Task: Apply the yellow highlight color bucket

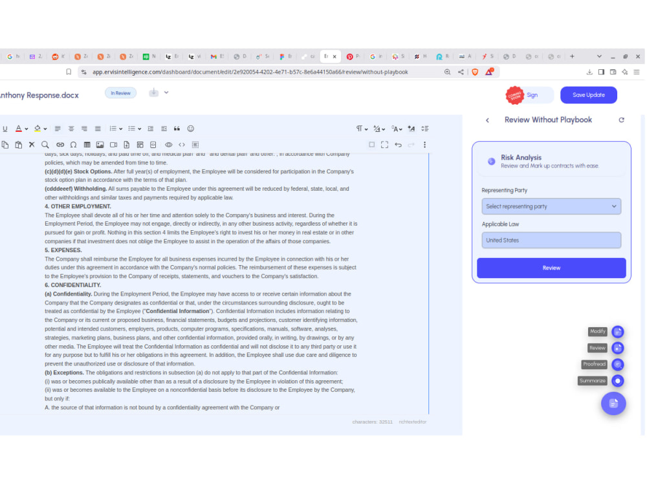Action: (38, 129)
